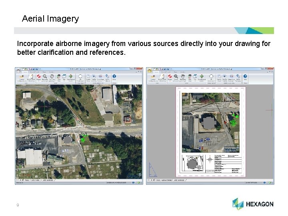The height and width of the screenshot is (216, 288).
Task: Open the blue Help icon in right window
Action: pos(245,76)
